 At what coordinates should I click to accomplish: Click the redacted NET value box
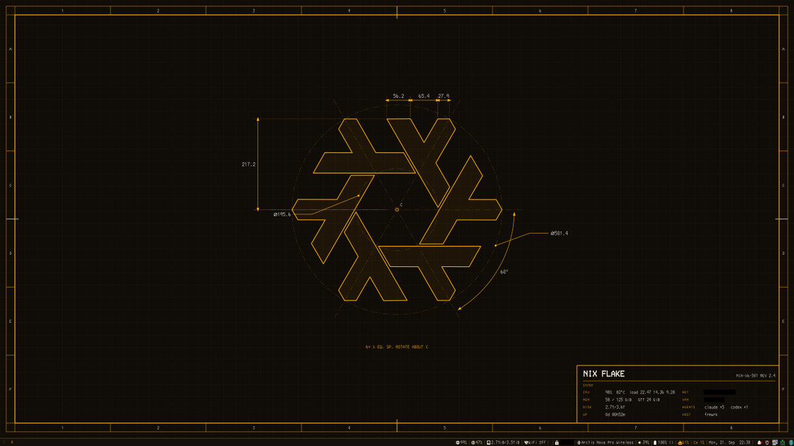pos(720,392)
